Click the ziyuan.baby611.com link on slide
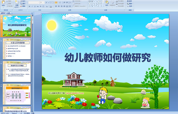 point(75,93)
